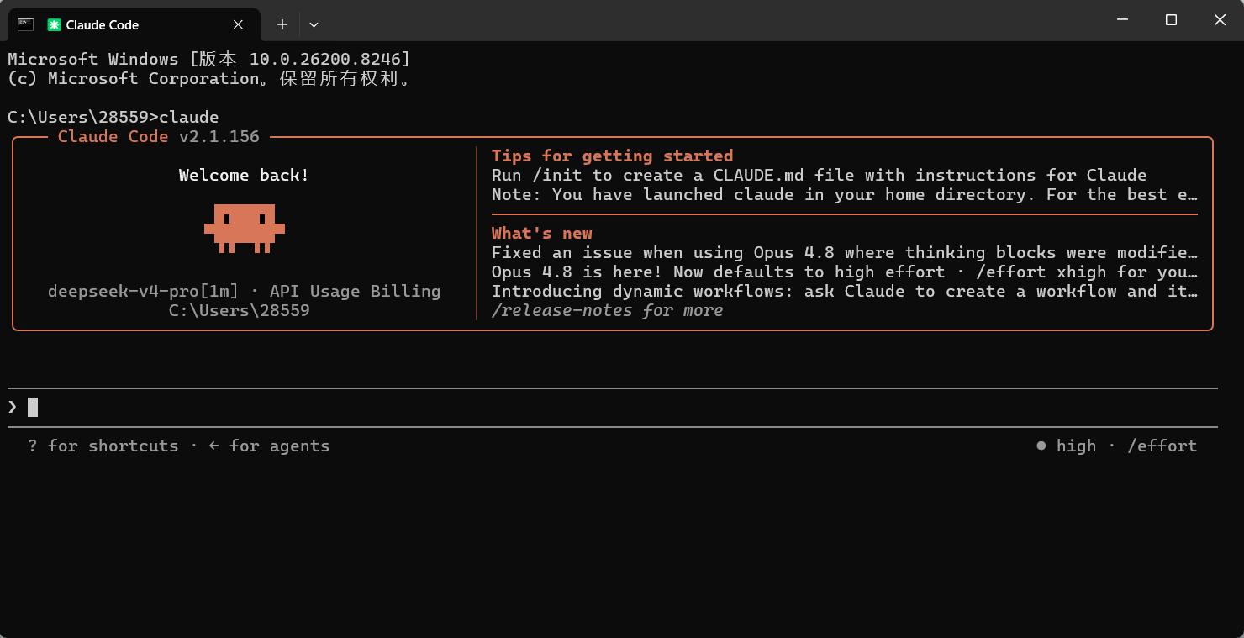This screenshot has height=638, width=1244.
Task: Maximize the terminal window
Action: tap(1171, 20)
